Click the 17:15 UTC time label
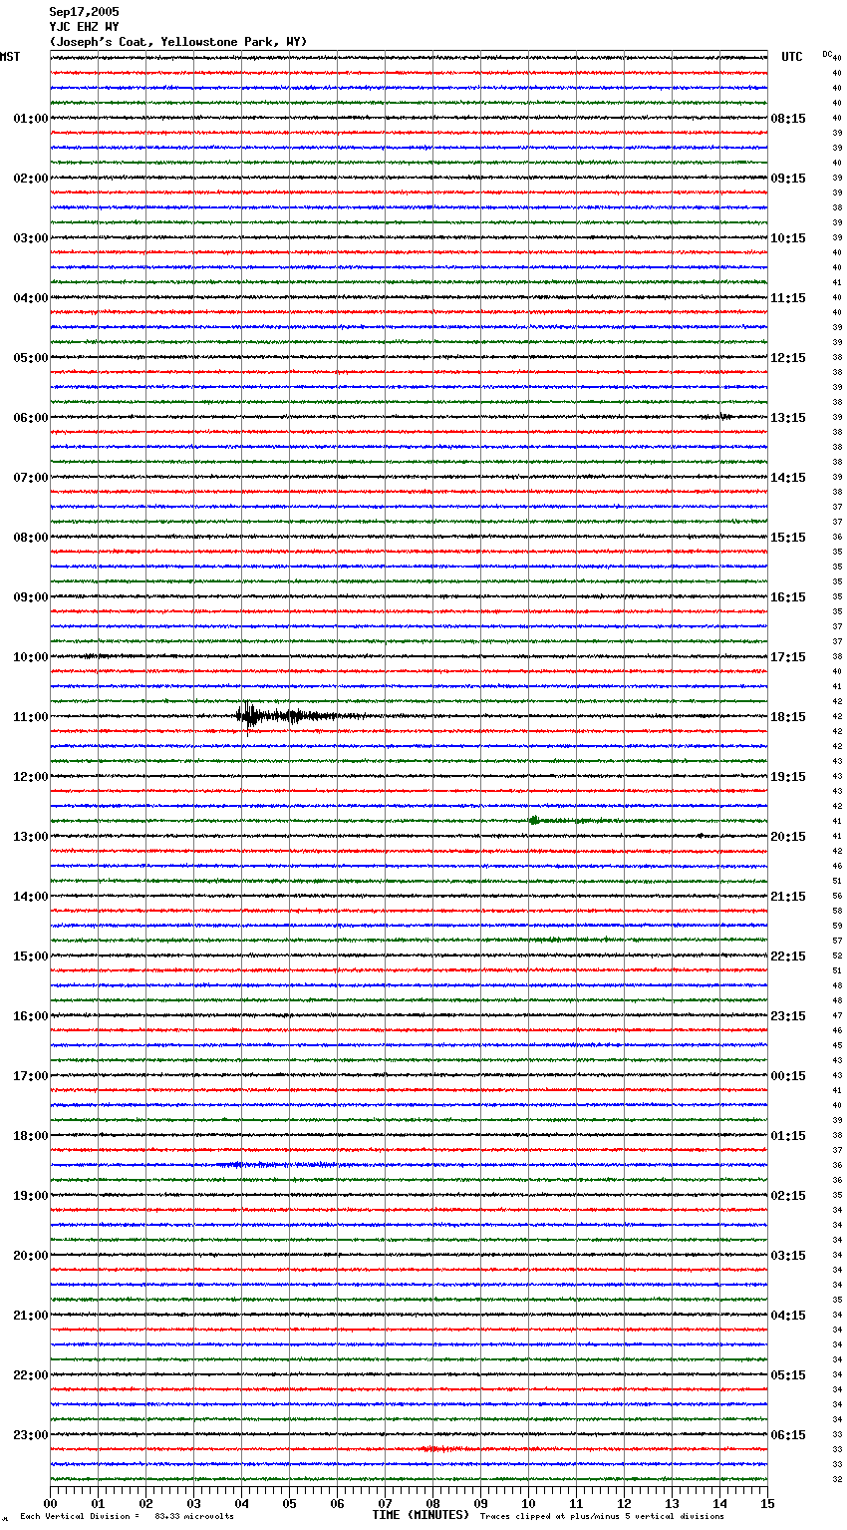 [788, 657]
